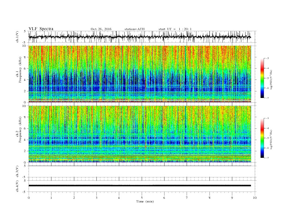Click the "-3" label on ch.1 color bar

pyautogui.click(x=267, y=58)
